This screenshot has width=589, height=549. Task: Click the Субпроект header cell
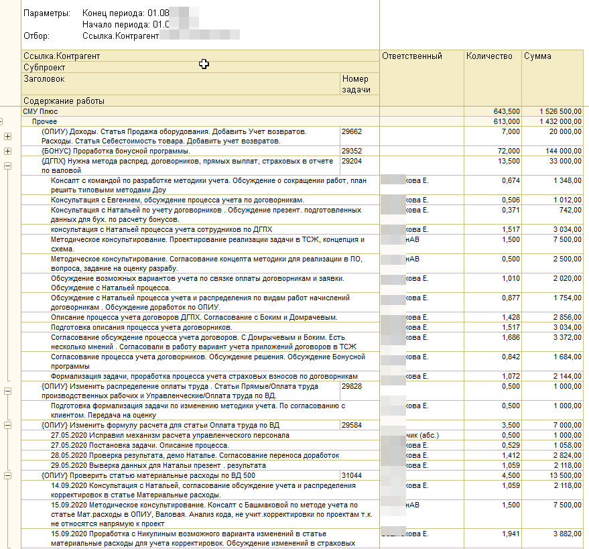pyautogui.click(x=200, y=67)
